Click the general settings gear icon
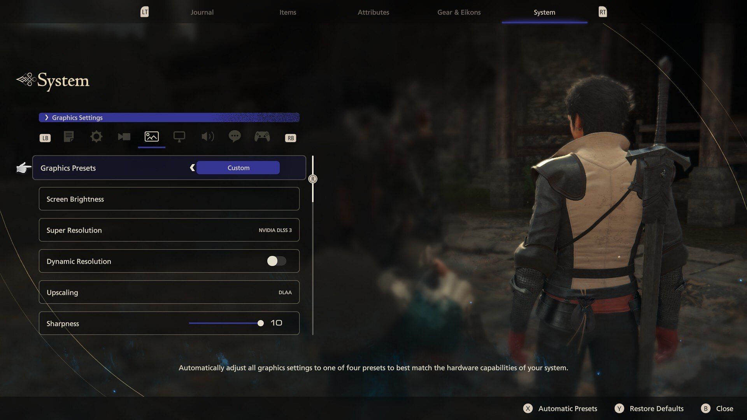Viewport: 747px width, 420px height. 96,137
